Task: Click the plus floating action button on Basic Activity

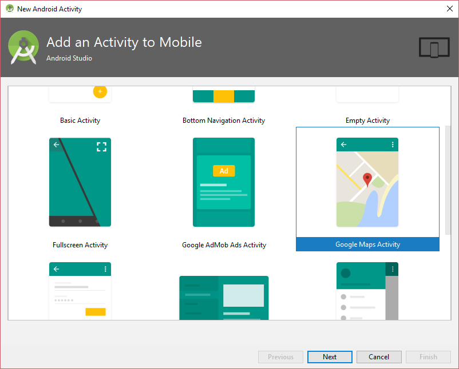Action: point(100,91)
